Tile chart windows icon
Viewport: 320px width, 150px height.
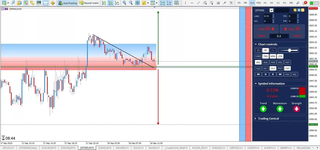[137, 3]
